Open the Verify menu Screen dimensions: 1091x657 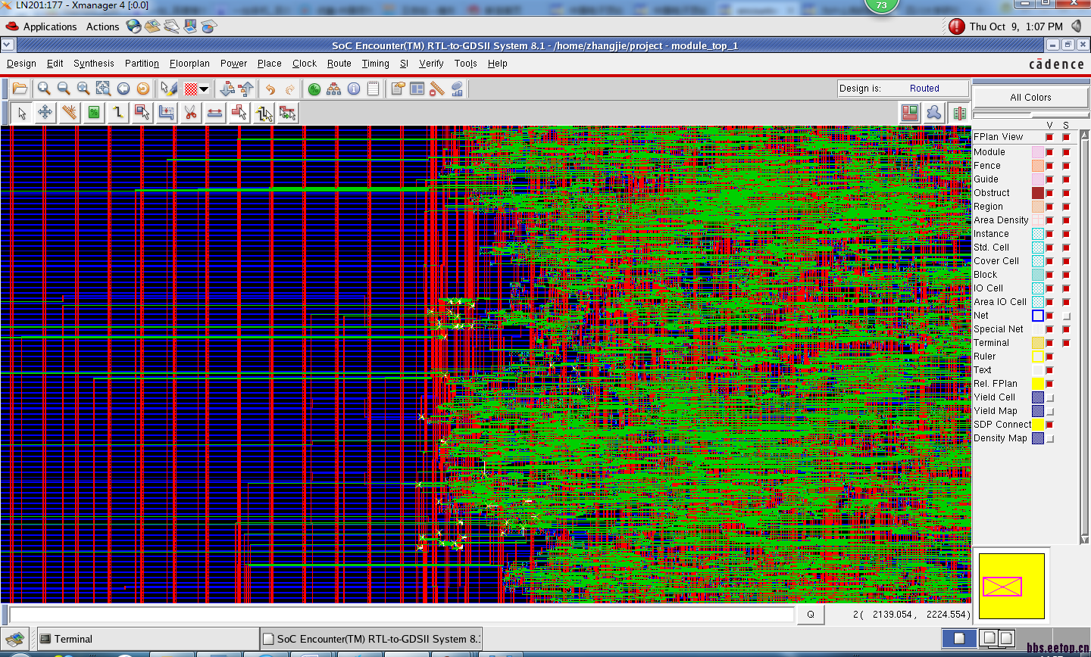[x=431, y=64]
